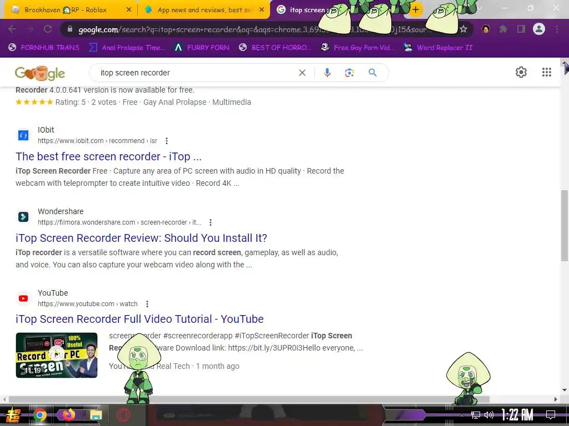The width and height of the screenshot is (569, 426).
Task: Click the scroll-down arrow of vertical scrollbar
Action: [x=565, y=390]
